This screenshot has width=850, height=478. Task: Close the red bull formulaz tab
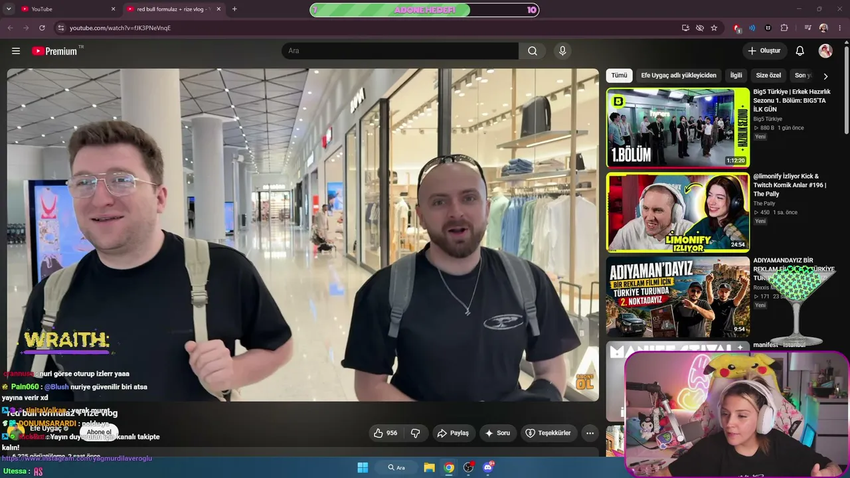tap(219, 9)
